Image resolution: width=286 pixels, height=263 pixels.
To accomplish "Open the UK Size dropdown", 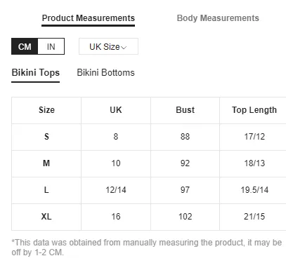I will pyautogui.click(x=108, y=46).
